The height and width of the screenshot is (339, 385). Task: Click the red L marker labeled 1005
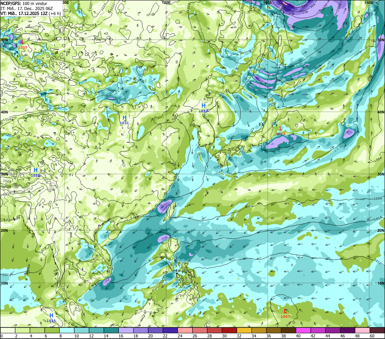click(x=23, y=42)
